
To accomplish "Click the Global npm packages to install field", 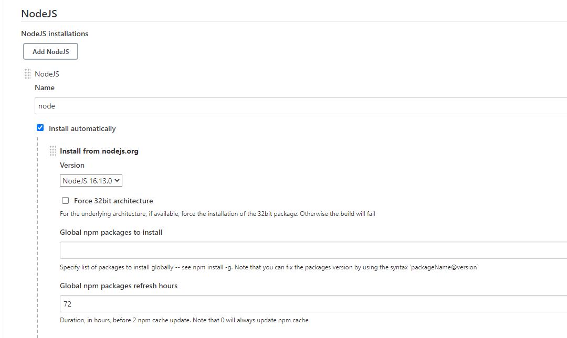I will (x=313, y=250).
